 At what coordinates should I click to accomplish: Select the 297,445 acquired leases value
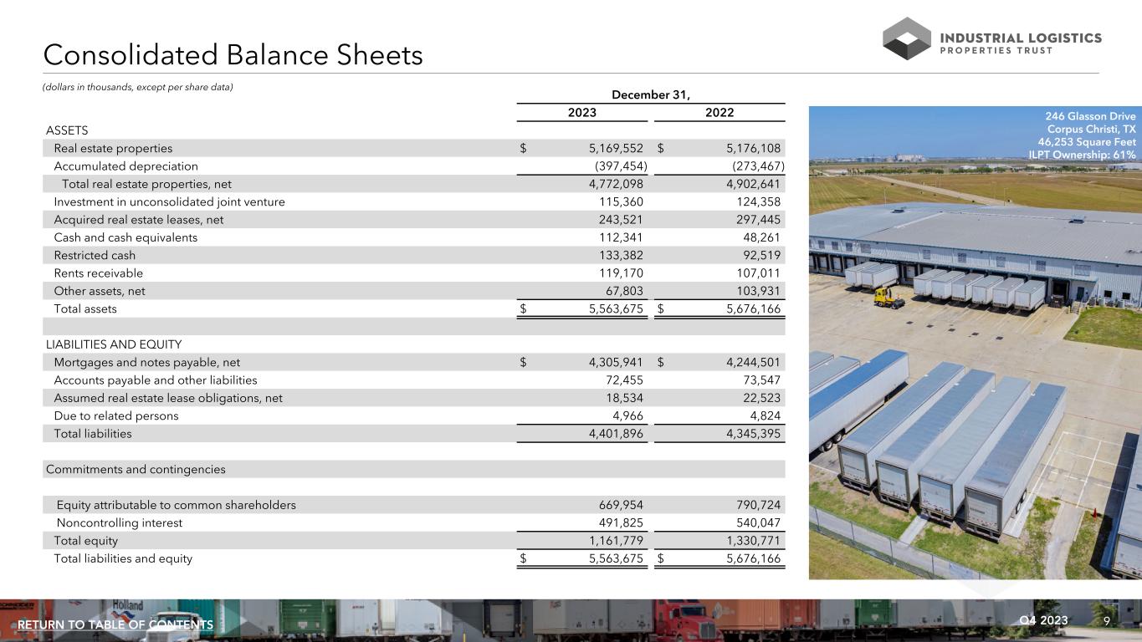(759, 220)
